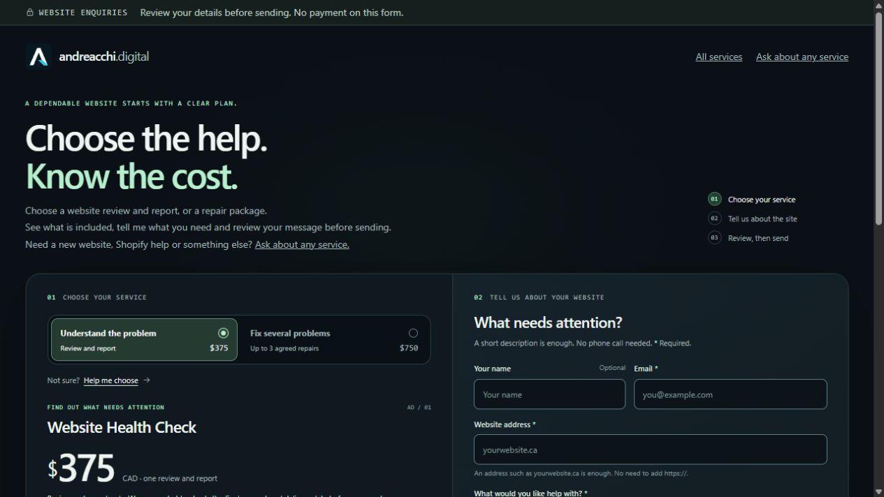The image size is (884, 497).
Task: Open the All services link
Action: coord(718,57)
